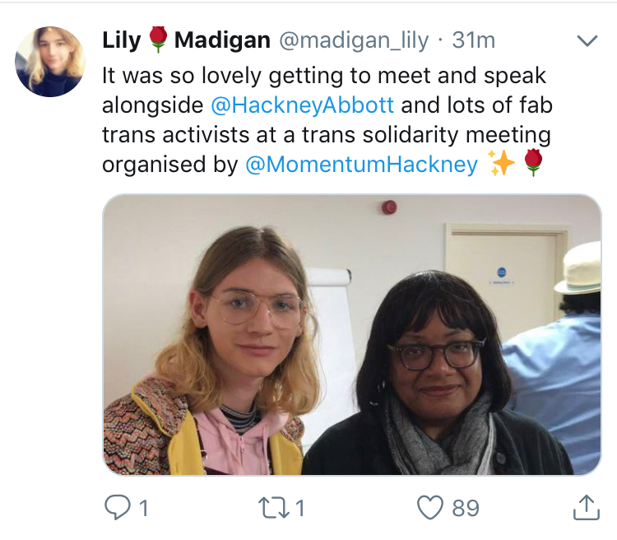Image resolution: width=617 pixels, height=540 pixels.
Task: Click the sparkles emoji ending the tweet
Action: click(501, 163)
